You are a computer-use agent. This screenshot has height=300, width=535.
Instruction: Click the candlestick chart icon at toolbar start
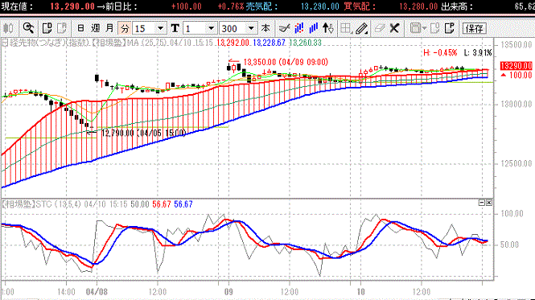click(x=8, y=28)
